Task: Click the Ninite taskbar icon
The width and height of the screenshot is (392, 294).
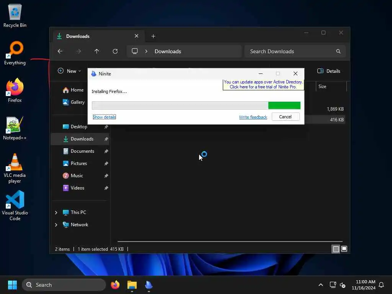Action: coord(149,285)
